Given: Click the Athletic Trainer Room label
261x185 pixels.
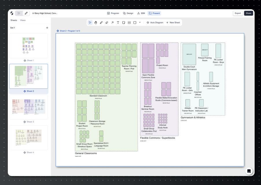Looking at the screenshot, I should pos(188,110).
